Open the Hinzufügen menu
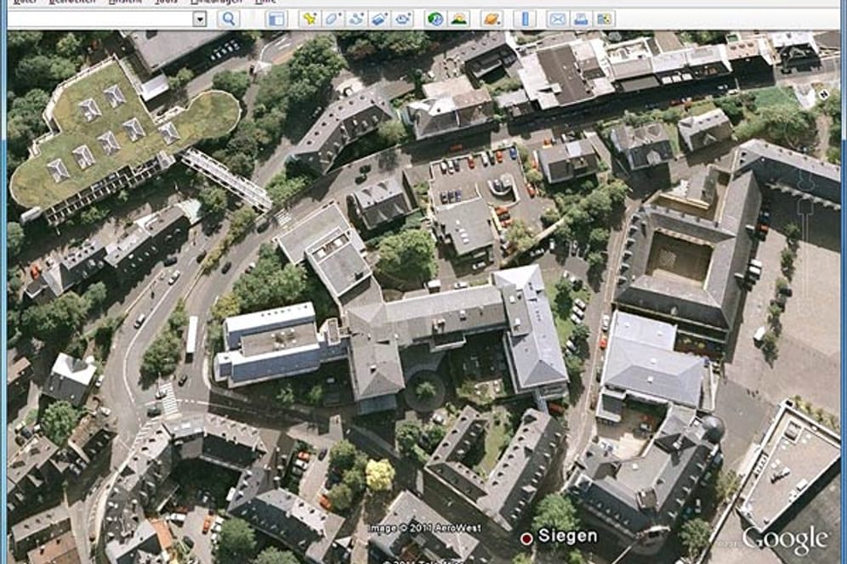 click(x=216, y=2)
